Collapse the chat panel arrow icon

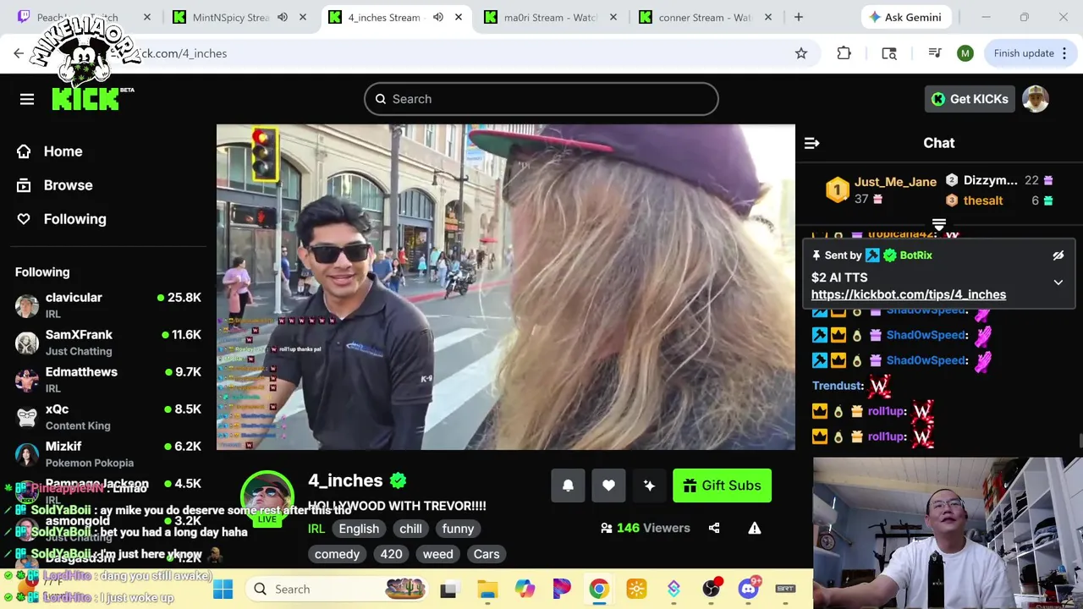click(x=811, y=143)
